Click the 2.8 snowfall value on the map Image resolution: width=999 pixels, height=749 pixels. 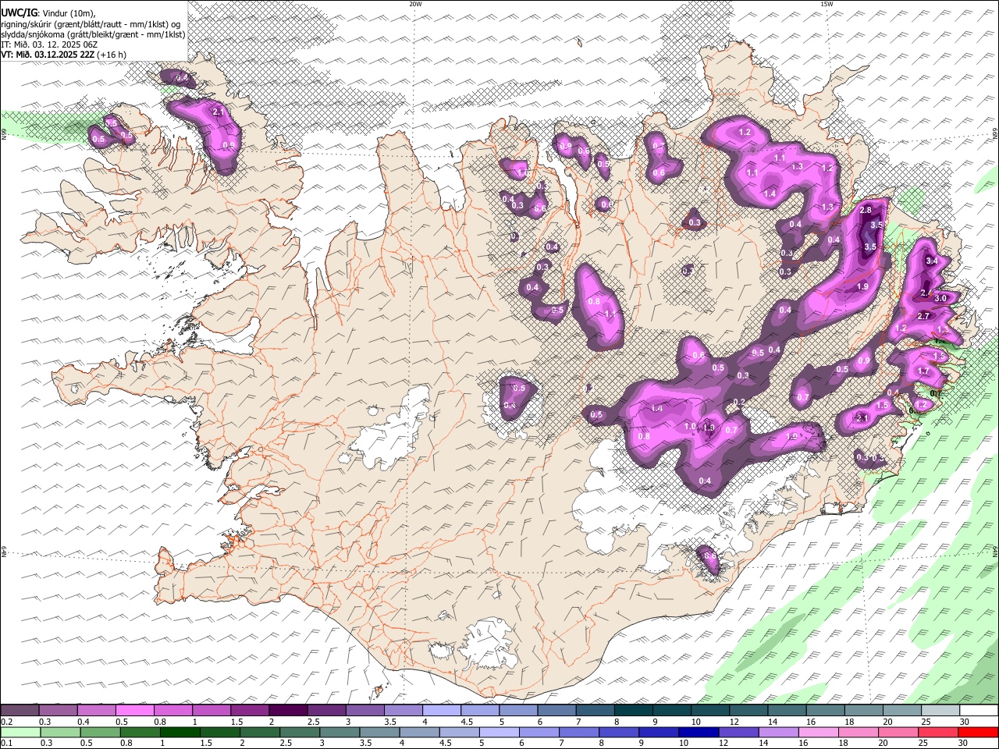coord(866,210)
